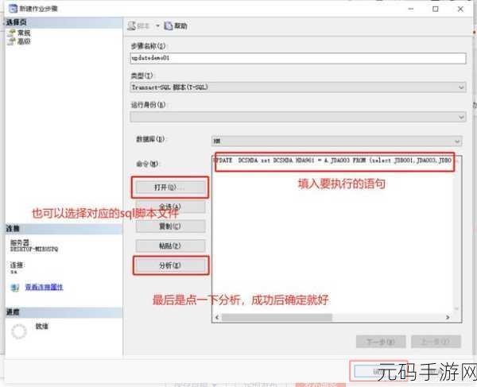The width and height of the screenshot is (477, 387).
Task: Click the 打开 button
Action: 170,188
